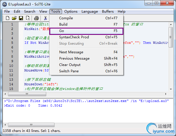Image resolution: width=176 pixels, height=136 pixels.
Task: Open the File menu
Action: [7, 12]
